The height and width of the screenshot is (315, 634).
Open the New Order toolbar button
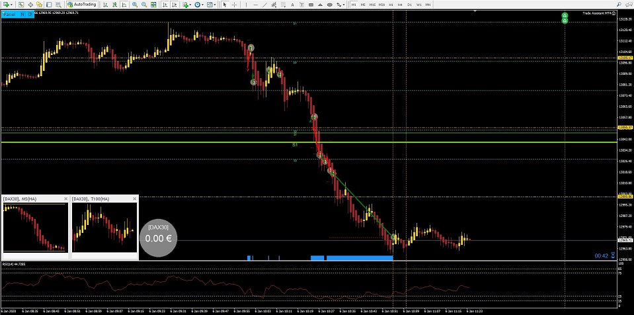tap(7, 5)
